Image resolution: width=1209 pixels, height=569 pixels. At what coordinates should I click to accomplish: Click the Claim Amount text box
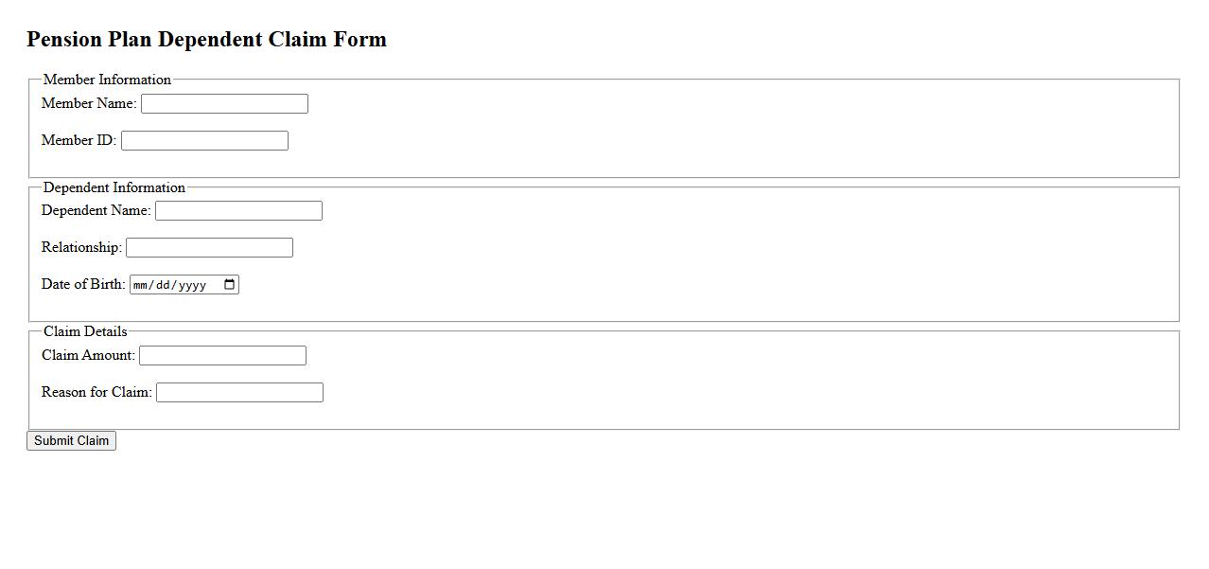pyautogui.click(x=222, y=356)
